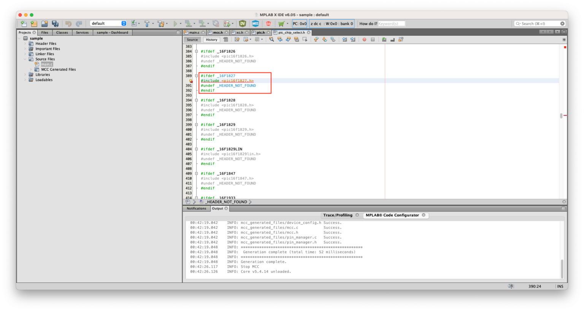Click the Stop Macro Recording square icon
Screen dimensions: 584x311
pyautogui.click(x=373, y=40)
